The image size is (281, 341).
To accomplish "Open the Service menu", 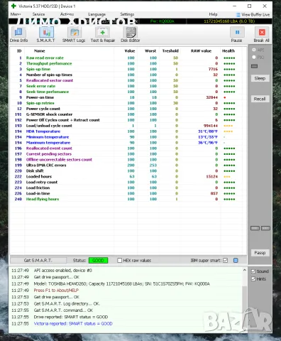I will click(x=38, y=14).
